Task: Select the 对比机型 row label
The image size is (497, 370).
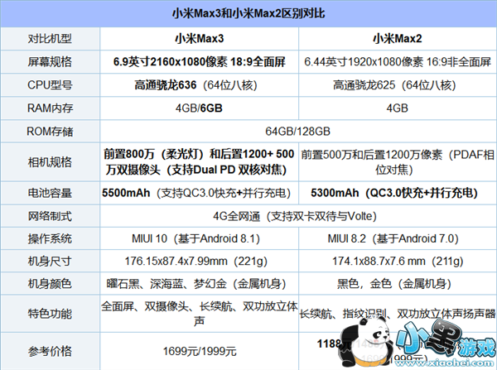Action: 50,39
